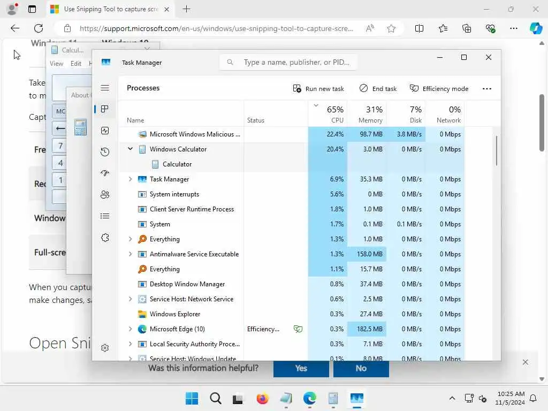Click Edge address bar URL
The width and height of the screenshot is (548, 411).
coord(216,28)
